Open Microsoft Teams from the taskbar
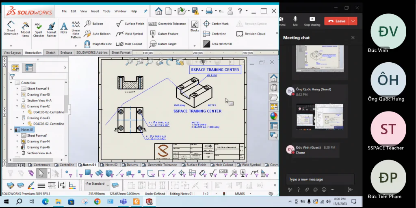This screenshot has width=416, height=208. coord(123,201)
